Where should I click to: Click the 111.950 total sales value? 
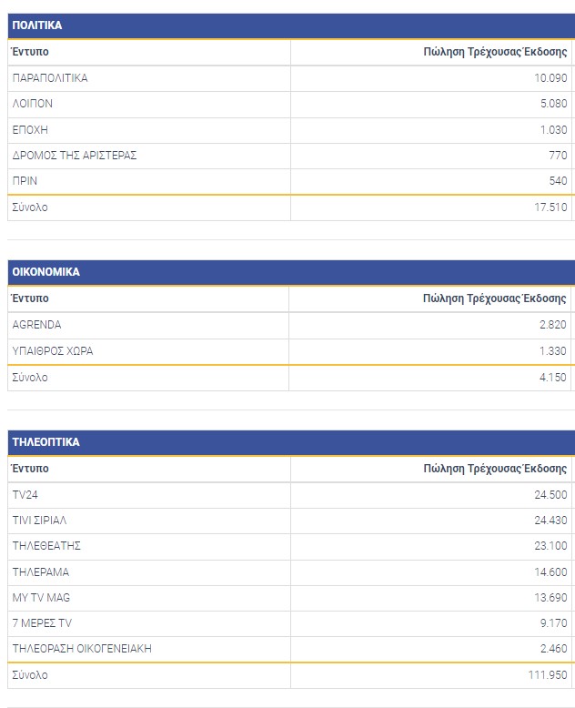coord(549,675)
